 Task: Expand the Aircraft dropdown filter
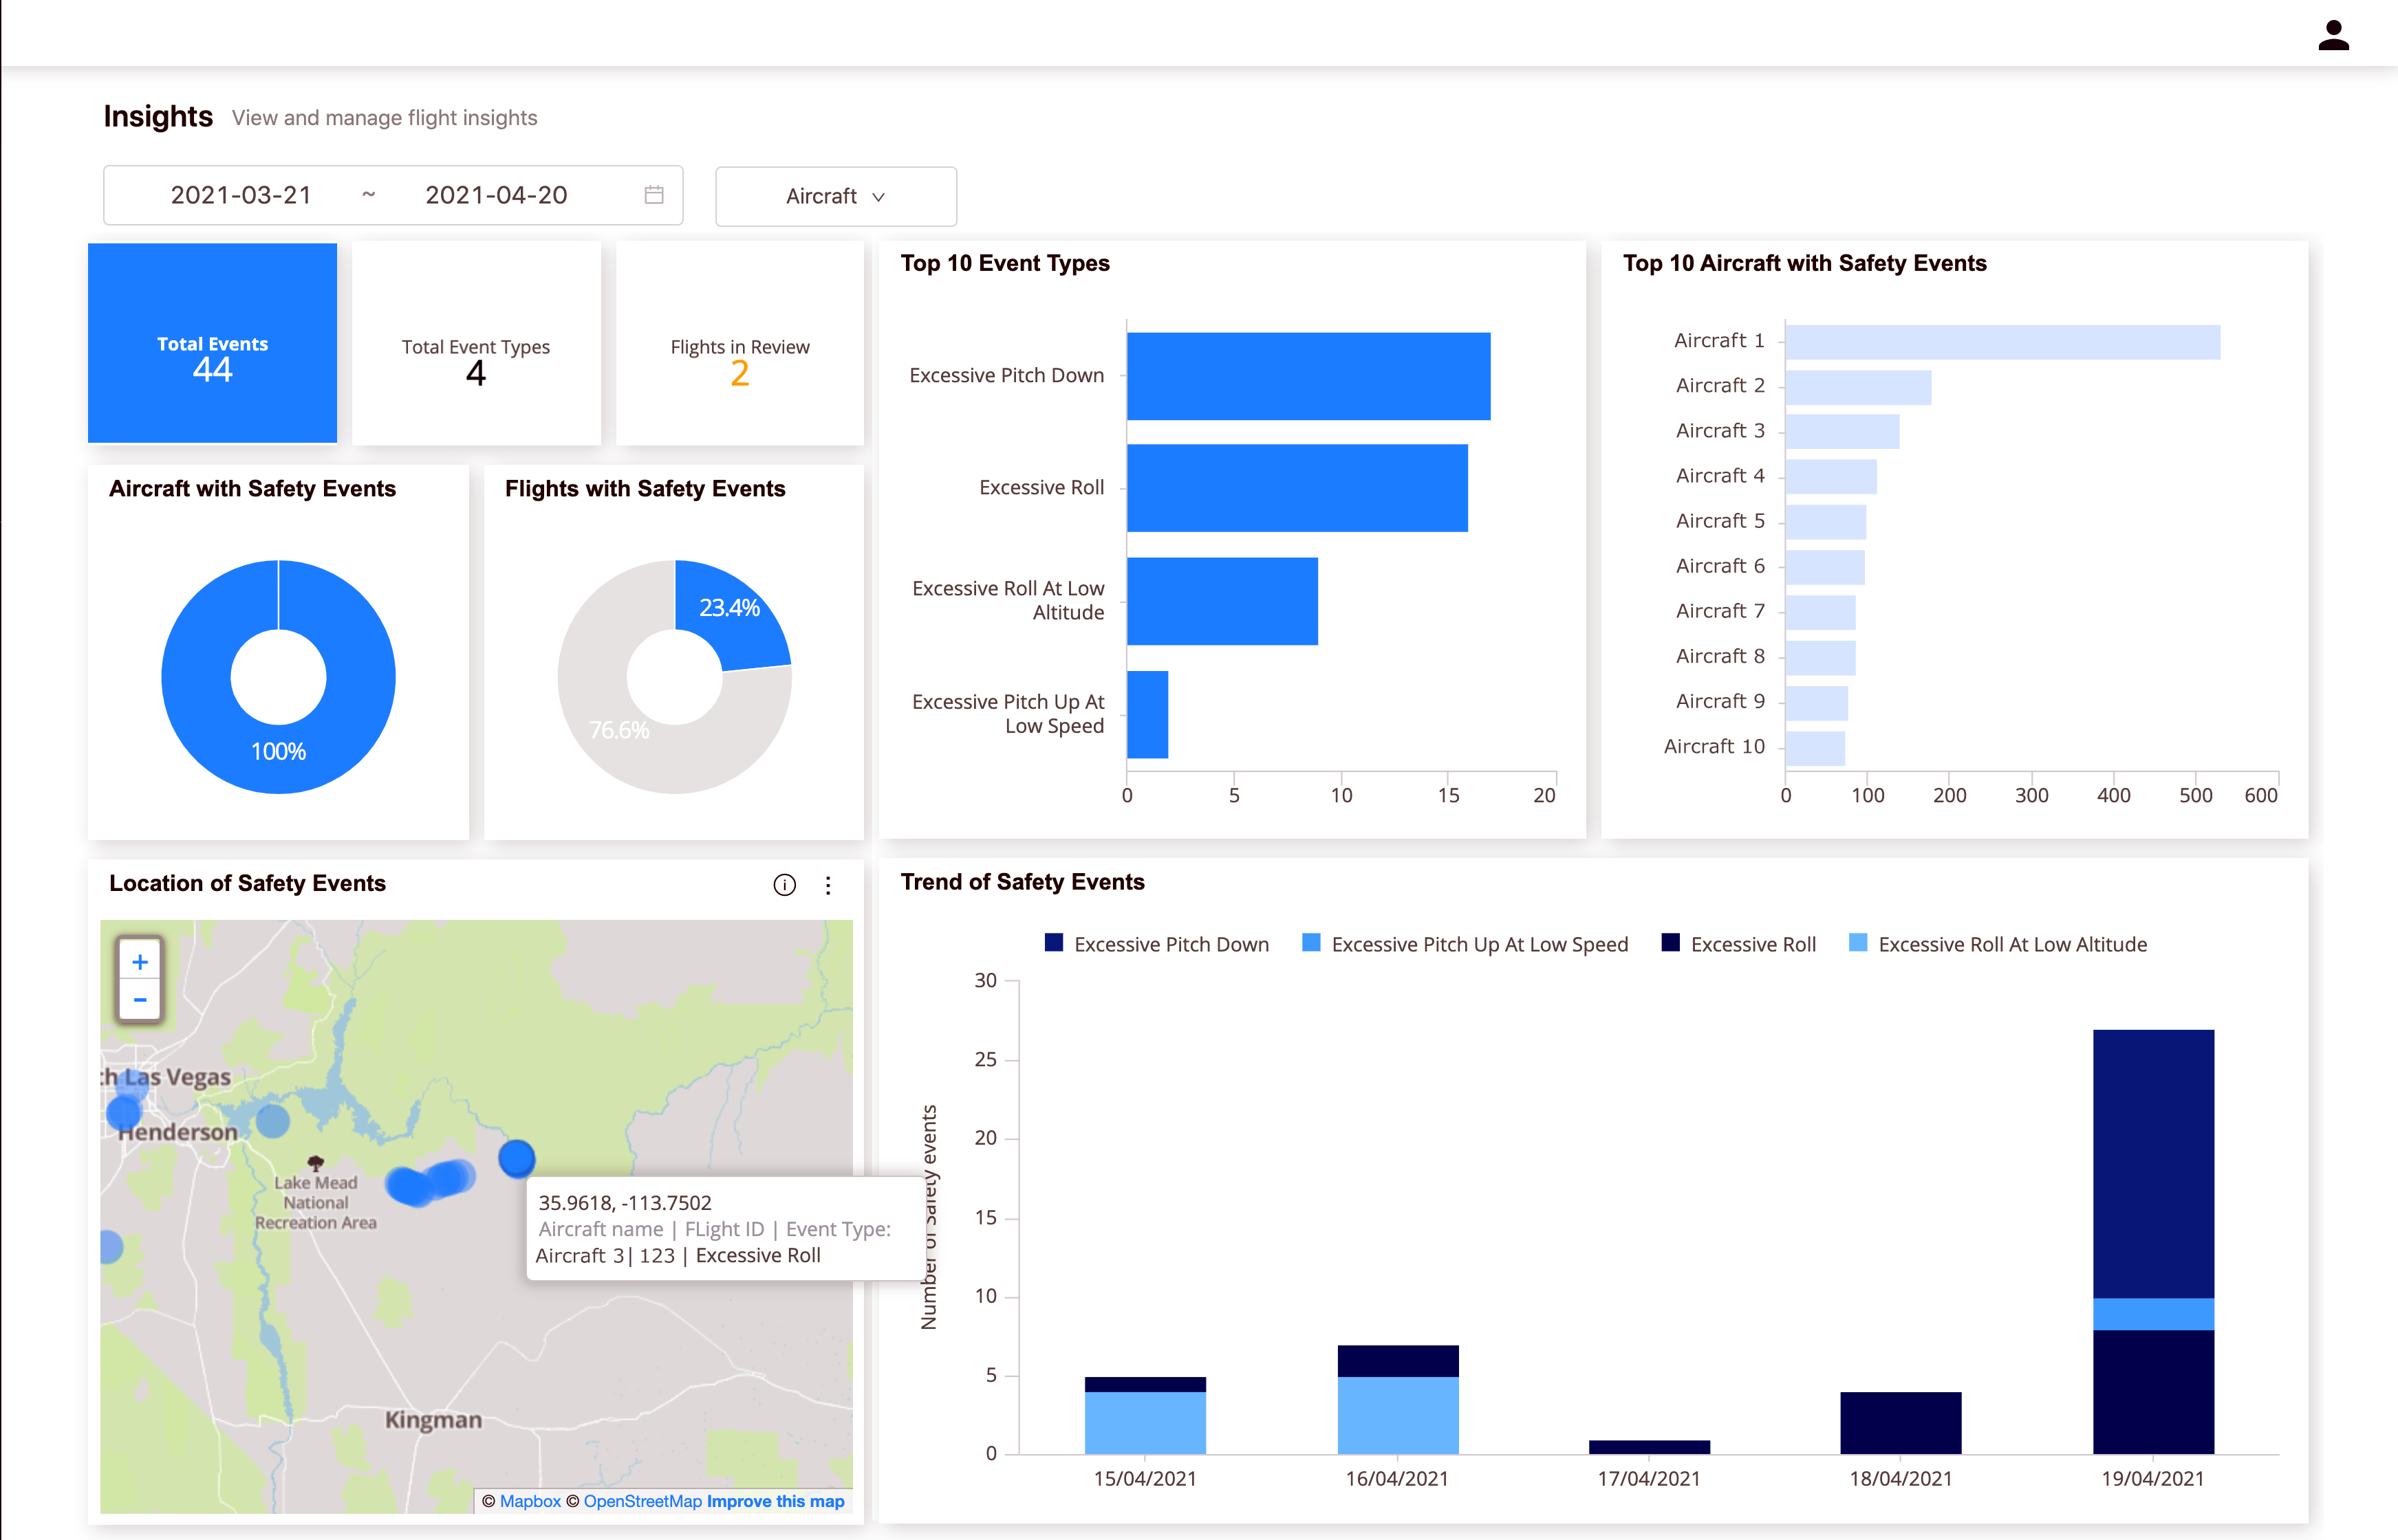836,196
